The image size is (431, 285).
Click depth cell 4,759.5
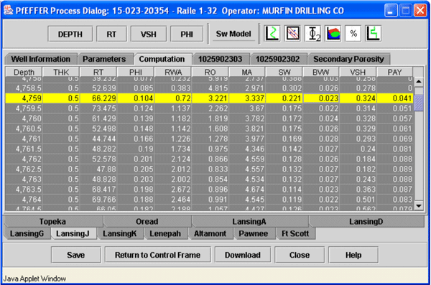[x=24, y=108]
